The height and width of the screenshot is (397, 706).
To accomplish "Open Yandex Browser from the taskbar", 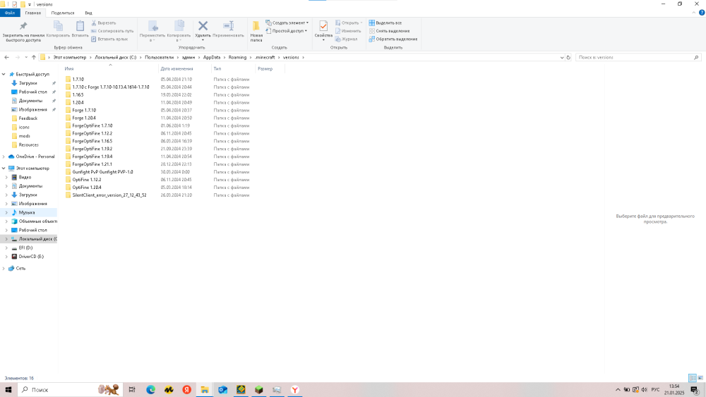I will pos(295,390).
